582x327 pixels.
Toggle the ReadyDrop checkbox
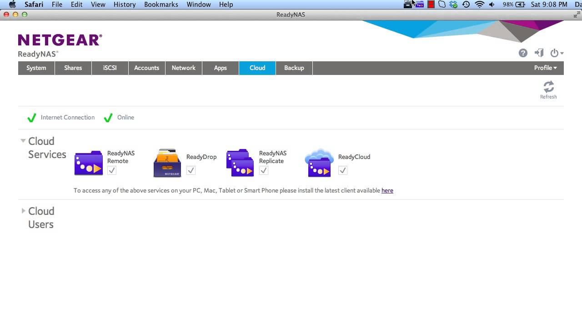tap(191, 170)
